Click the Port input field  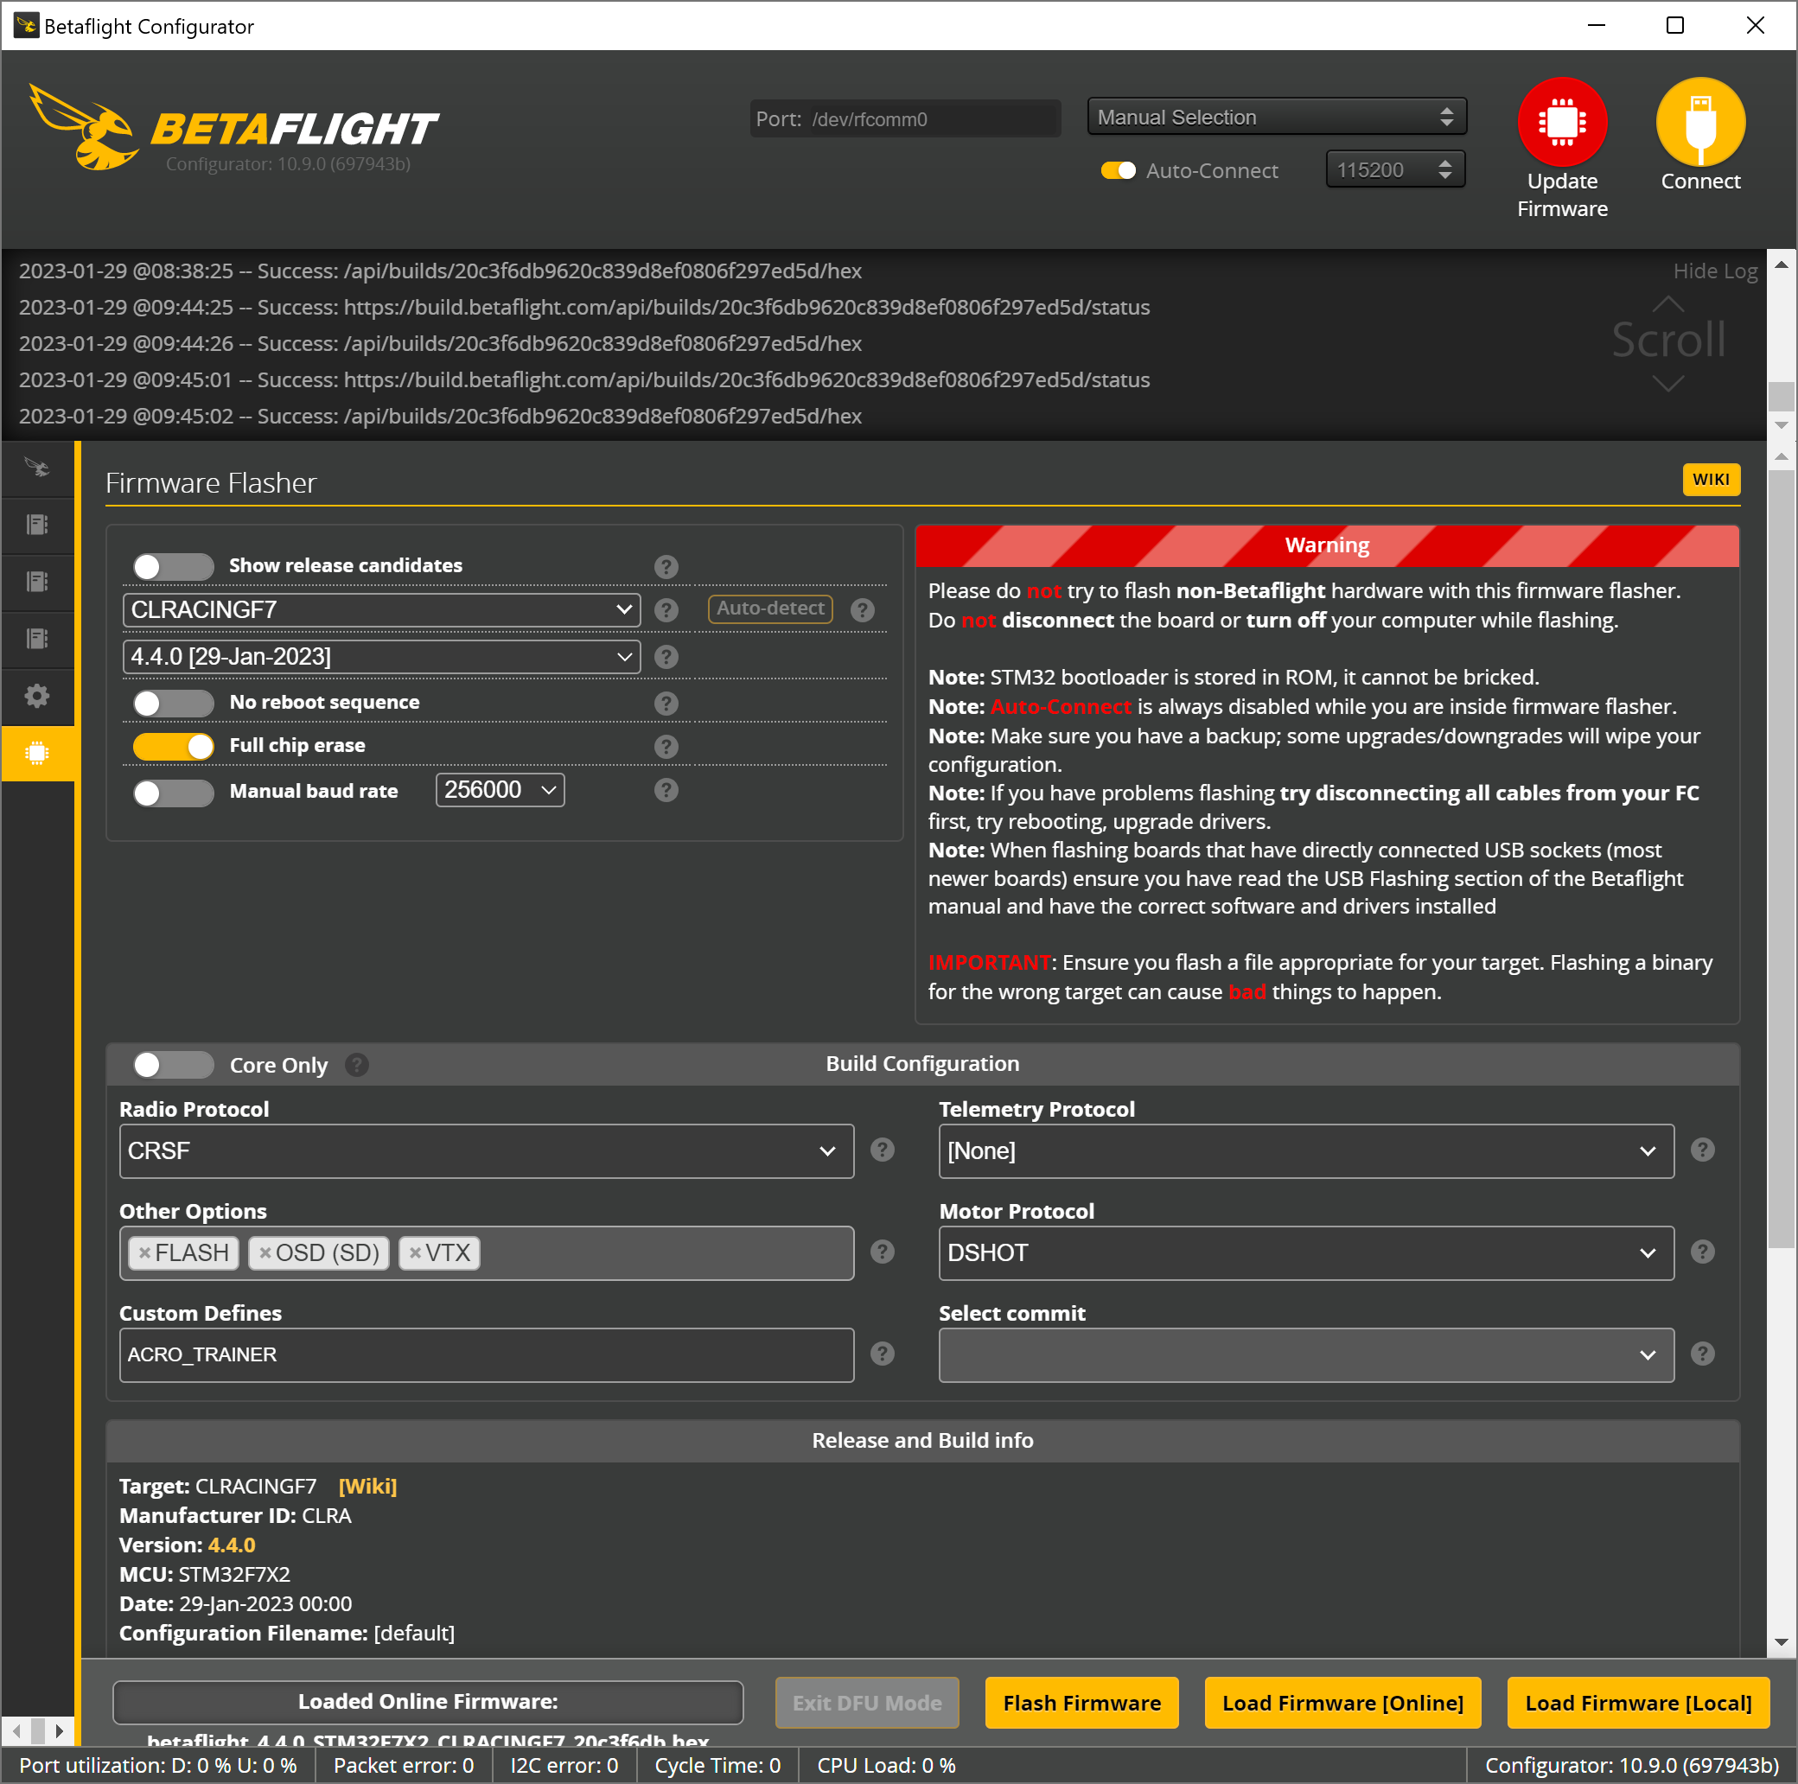pyautogui.click(x=931, y=118)
